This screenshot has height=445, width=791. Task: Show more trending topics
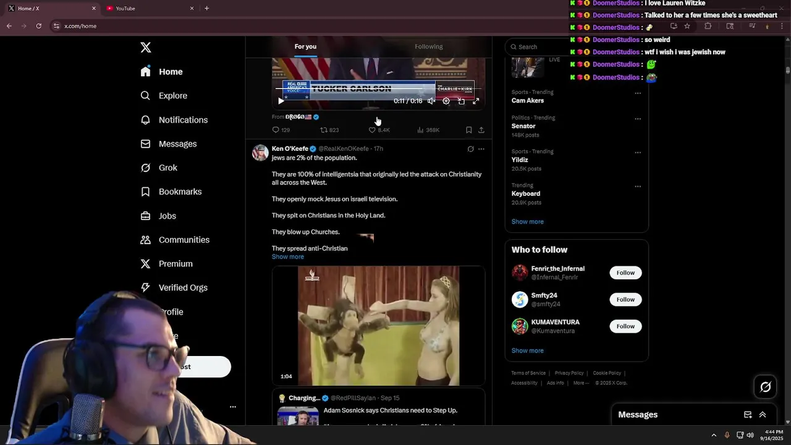[x=528, y=222]
